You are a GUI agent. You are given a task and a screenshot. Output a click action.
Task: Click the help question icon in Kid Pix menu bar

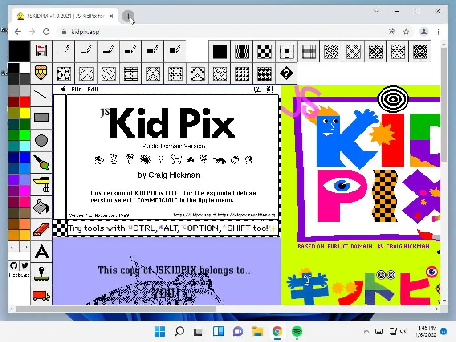(x=258, y=89)
